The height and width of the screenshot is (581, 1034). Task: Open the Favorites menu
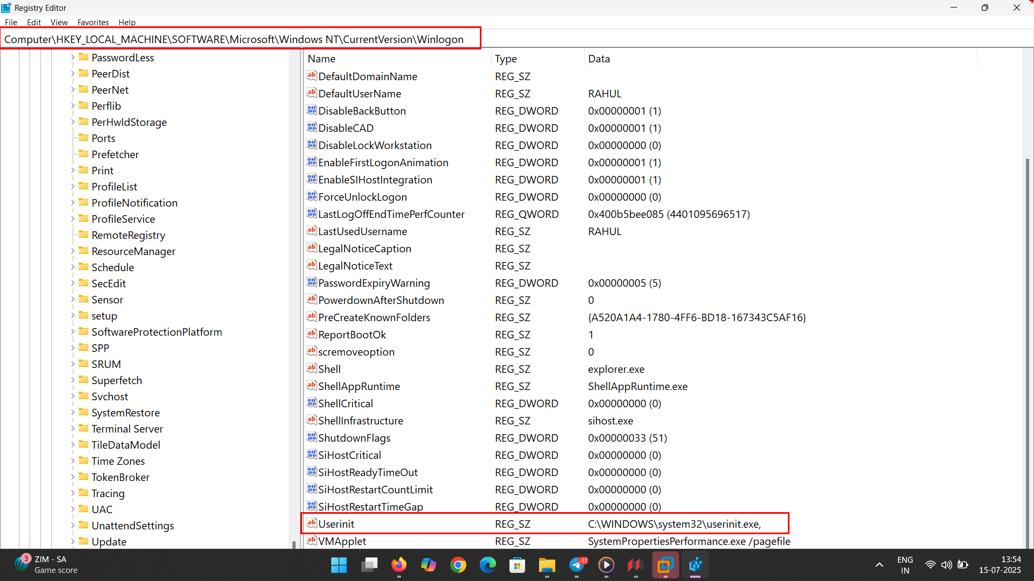pos(93,22)
